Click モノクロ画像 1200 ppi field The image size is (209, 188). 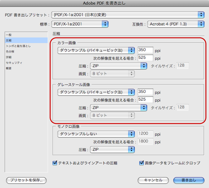(146, 133)
